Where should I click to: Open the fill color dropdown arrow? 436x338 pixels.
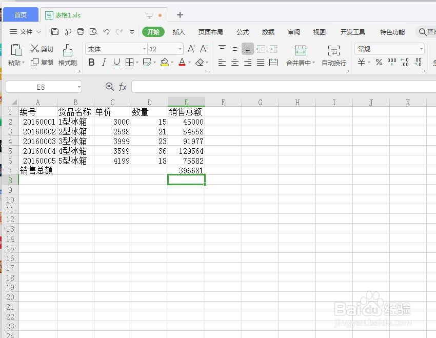(172, 62)
